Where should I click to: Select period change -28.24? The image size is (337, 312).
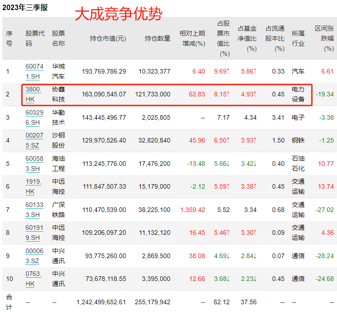325,256
